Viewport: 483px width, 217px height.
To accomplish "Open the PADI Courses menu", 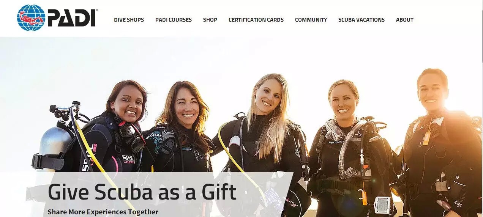I will point(174,20).
